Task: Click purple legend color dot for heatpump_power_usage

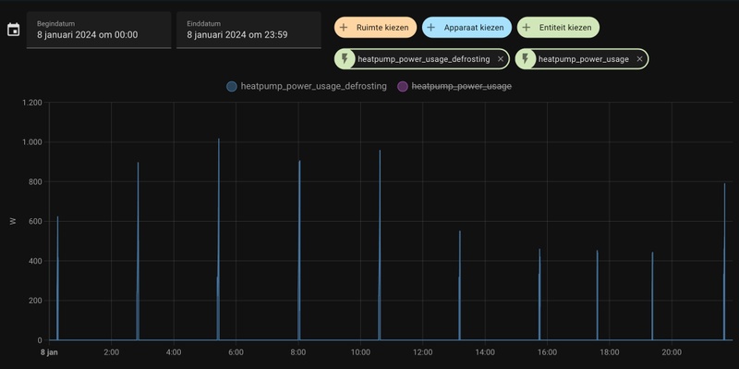Action: (403, 86)
